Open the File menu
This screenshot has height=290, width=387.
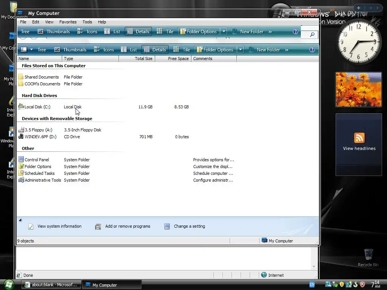[23, 22]
